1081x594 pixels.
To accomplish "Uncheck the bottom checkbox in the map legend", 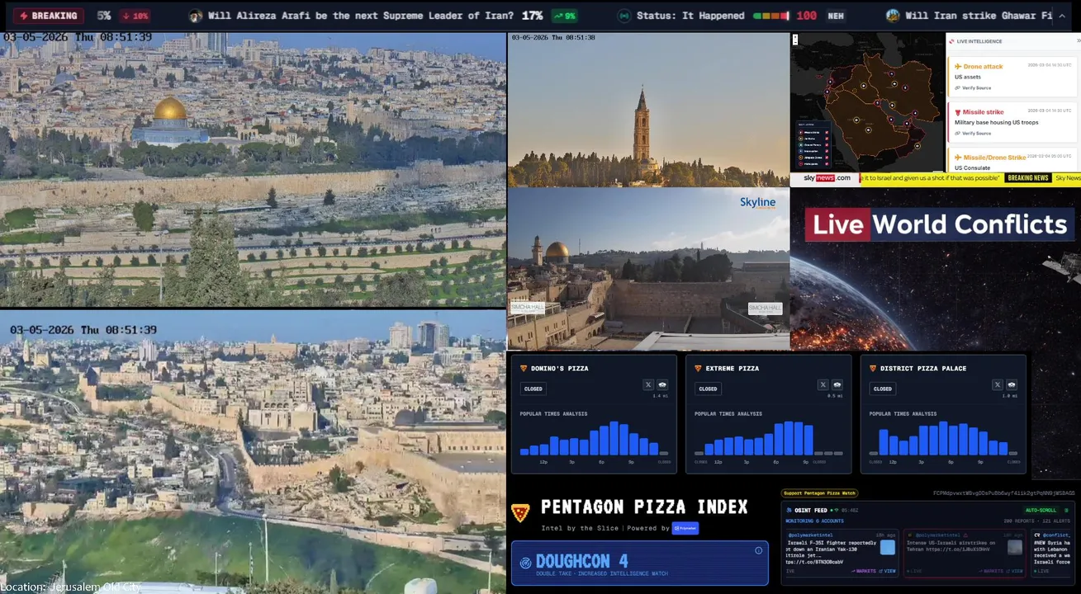I will click(x=827, y=164).
